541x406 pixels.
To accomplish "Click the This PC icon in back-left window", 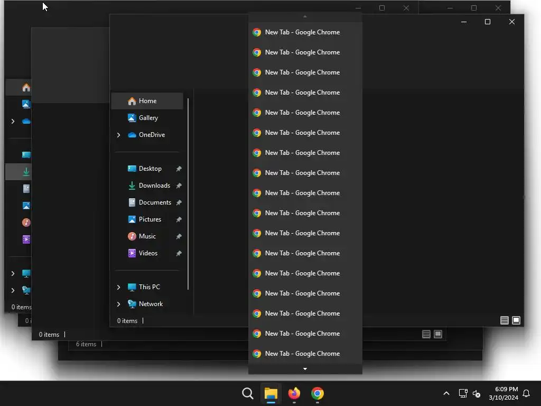I will (26, 273).
